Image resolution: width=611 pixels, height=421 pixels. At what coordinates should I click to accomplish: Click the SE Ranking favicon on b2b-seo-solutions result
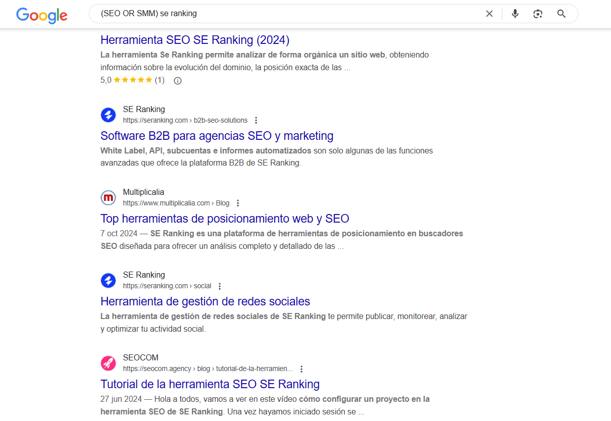coord(108,115)
